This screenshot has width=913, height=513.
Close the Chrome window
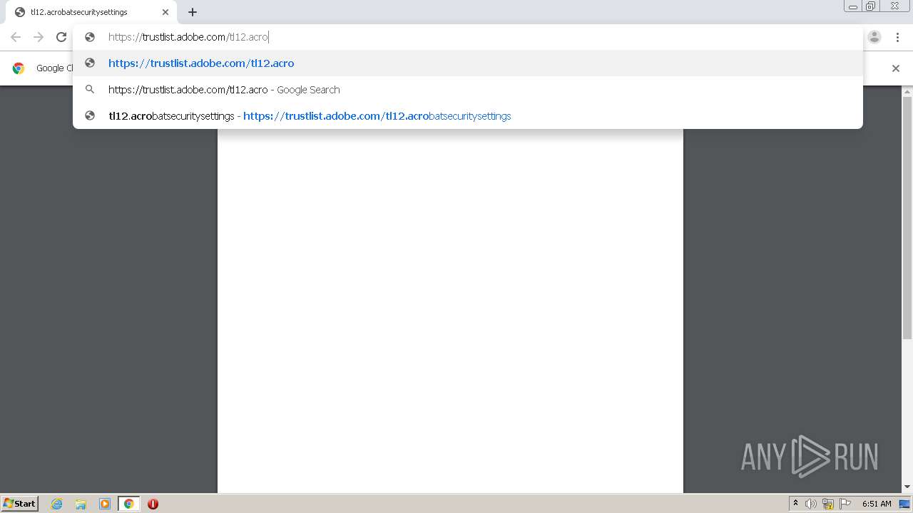coord(894,6)
